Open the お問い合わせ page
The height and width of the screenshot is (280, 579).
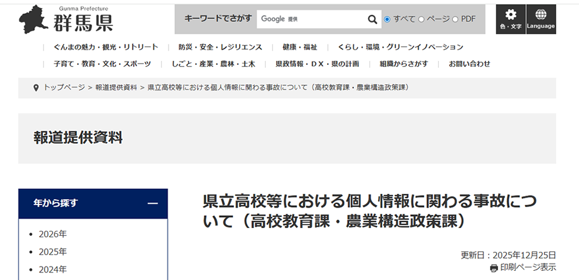(x=469, y=64)
